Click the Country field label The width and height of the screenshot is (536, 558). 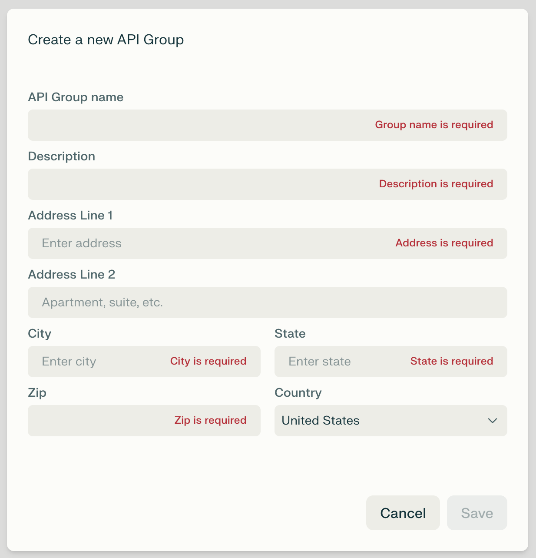click(x=298, y=393)
